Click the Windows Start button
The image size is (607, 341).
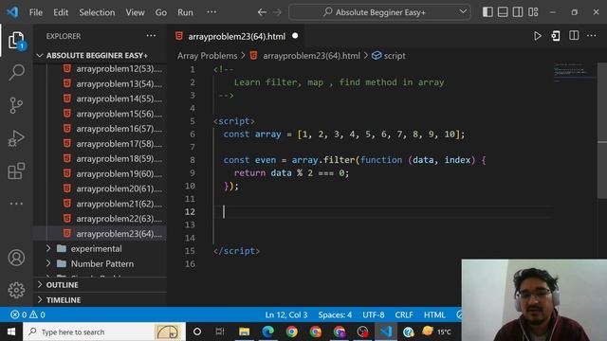pyautogui.click(x=11, y=332)
